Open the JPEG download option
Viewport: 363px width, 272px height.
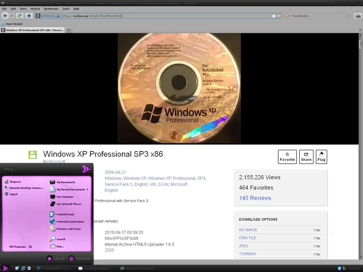pyautogui.click(x=243, y=246)
